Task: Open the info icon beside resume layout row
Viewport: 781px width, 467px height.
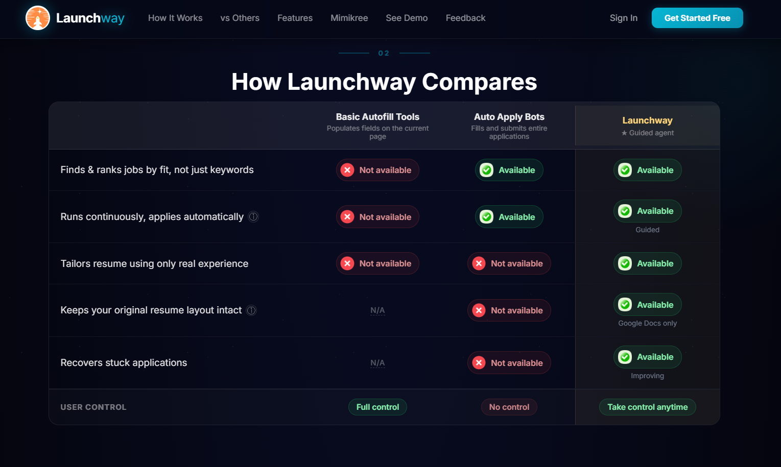Action: [x=251, y=310]
